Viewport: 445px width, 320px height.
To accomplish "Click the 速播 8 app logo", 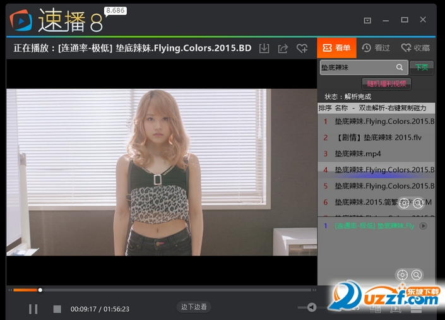I will [57, 20].
